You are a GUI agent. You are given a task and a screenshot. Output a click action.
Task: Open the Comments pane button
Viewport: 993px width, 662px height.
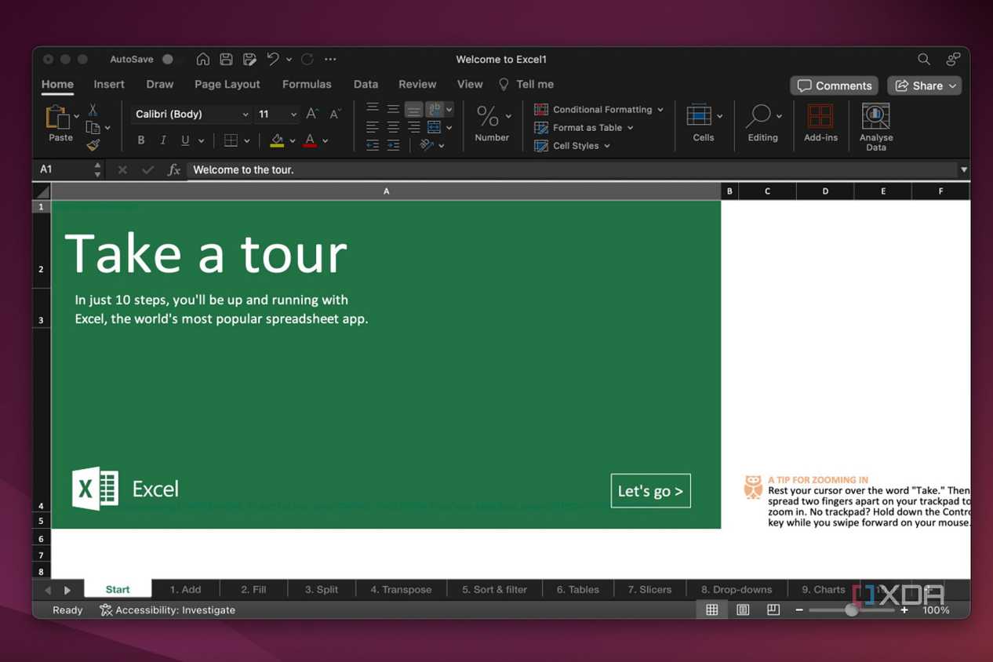(x=835, y=85)
